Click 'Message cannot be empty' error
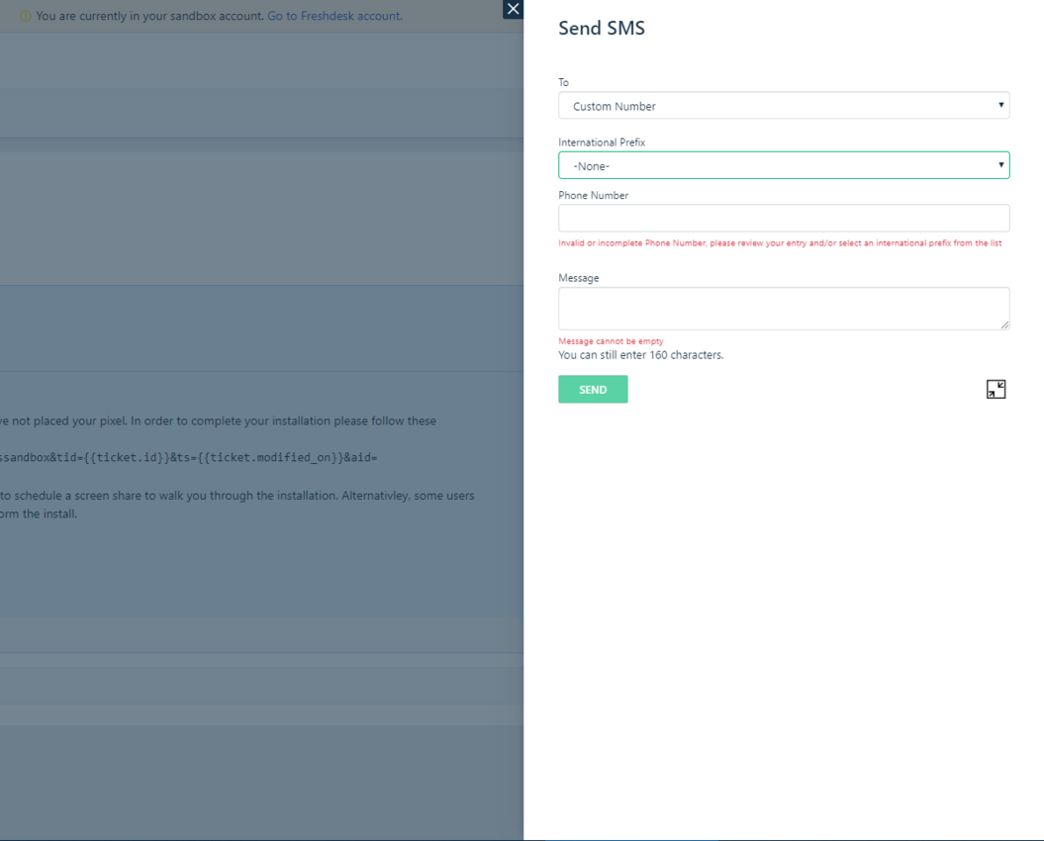 tap(611, 341)
